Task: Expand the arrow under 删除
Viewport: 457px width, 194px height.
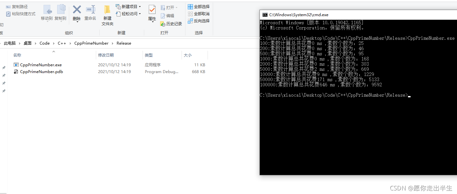Action: pos(77,22)
